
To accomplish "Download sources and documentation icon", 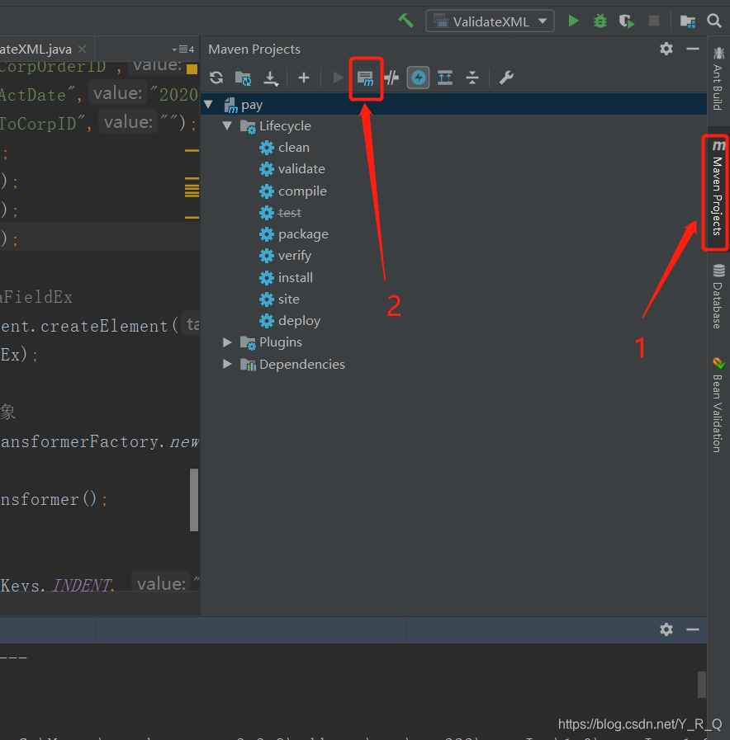I will point(271,78).
